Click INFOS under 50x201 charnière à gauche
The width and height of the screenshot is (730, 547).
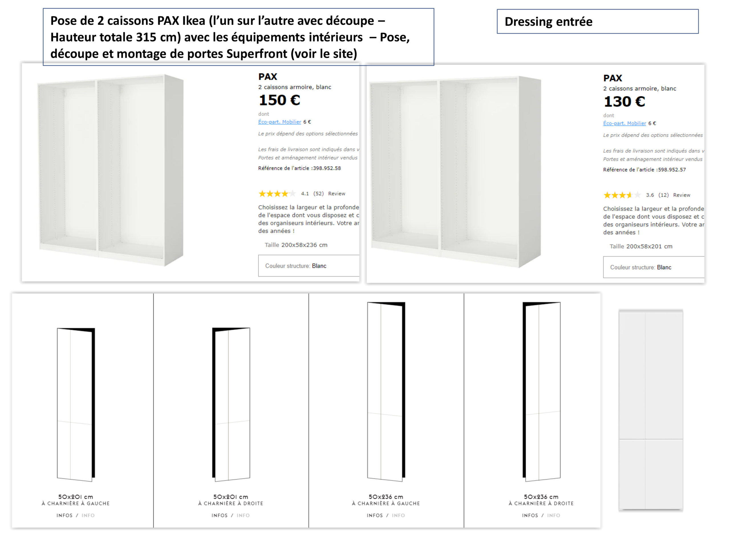pyautogui.click(x=64, y=515)
